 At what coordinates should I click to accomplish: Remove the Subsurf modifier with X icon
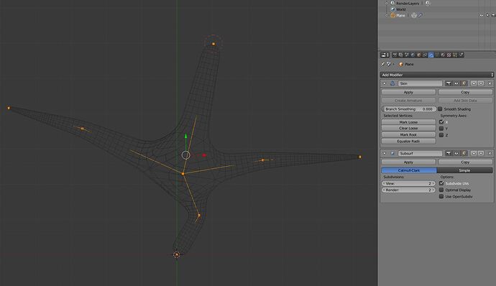pyautogui.click(x=490, y=154)
